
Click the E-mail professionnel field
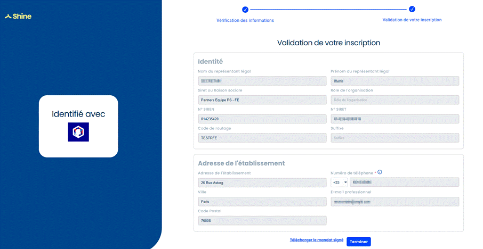[395, 202]
